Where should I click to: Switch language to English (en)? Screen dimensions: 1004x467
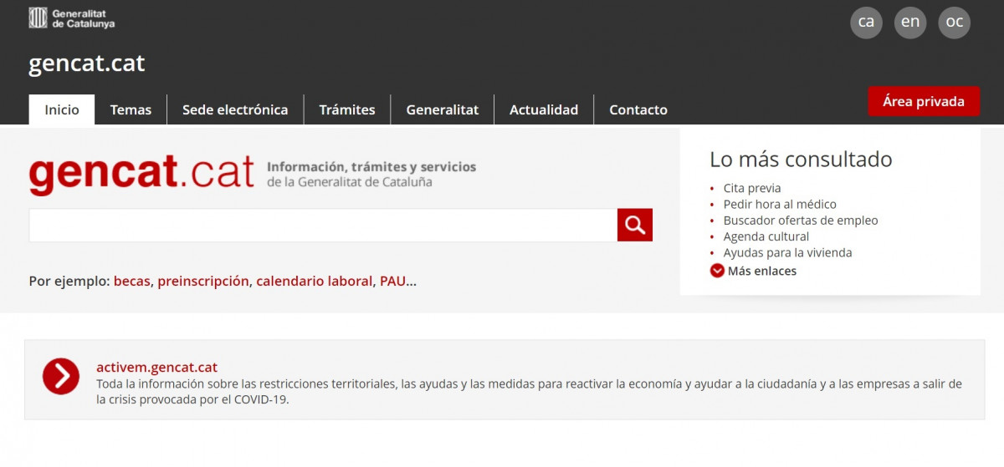[910, 23]
